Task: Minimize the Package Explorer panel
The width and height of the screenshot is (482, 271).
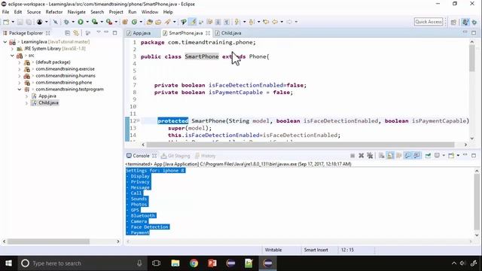Action: (x=106, y=32)
